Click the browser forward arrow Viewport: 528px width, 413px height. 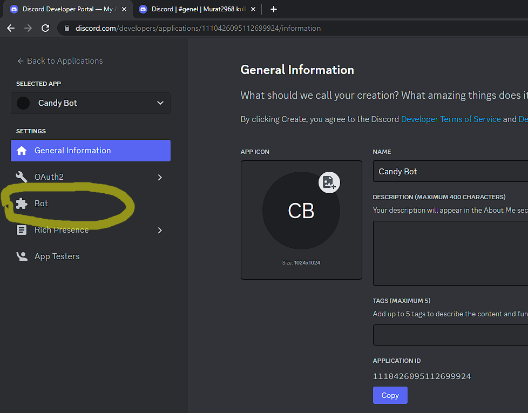pos(28,28)
